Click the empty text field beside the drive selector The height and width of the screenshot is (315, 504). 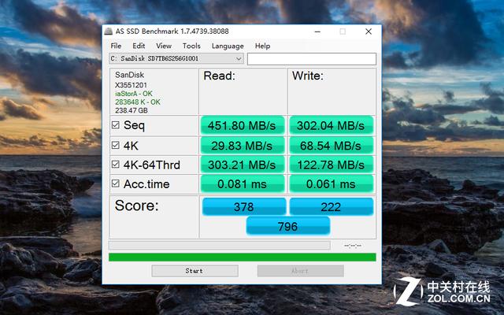click(312, 59)
